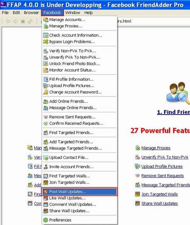The width and height of the screenshot is (190, 225).
Task: Select Comment Wall Updates menu entry
Action: [80, 204]
